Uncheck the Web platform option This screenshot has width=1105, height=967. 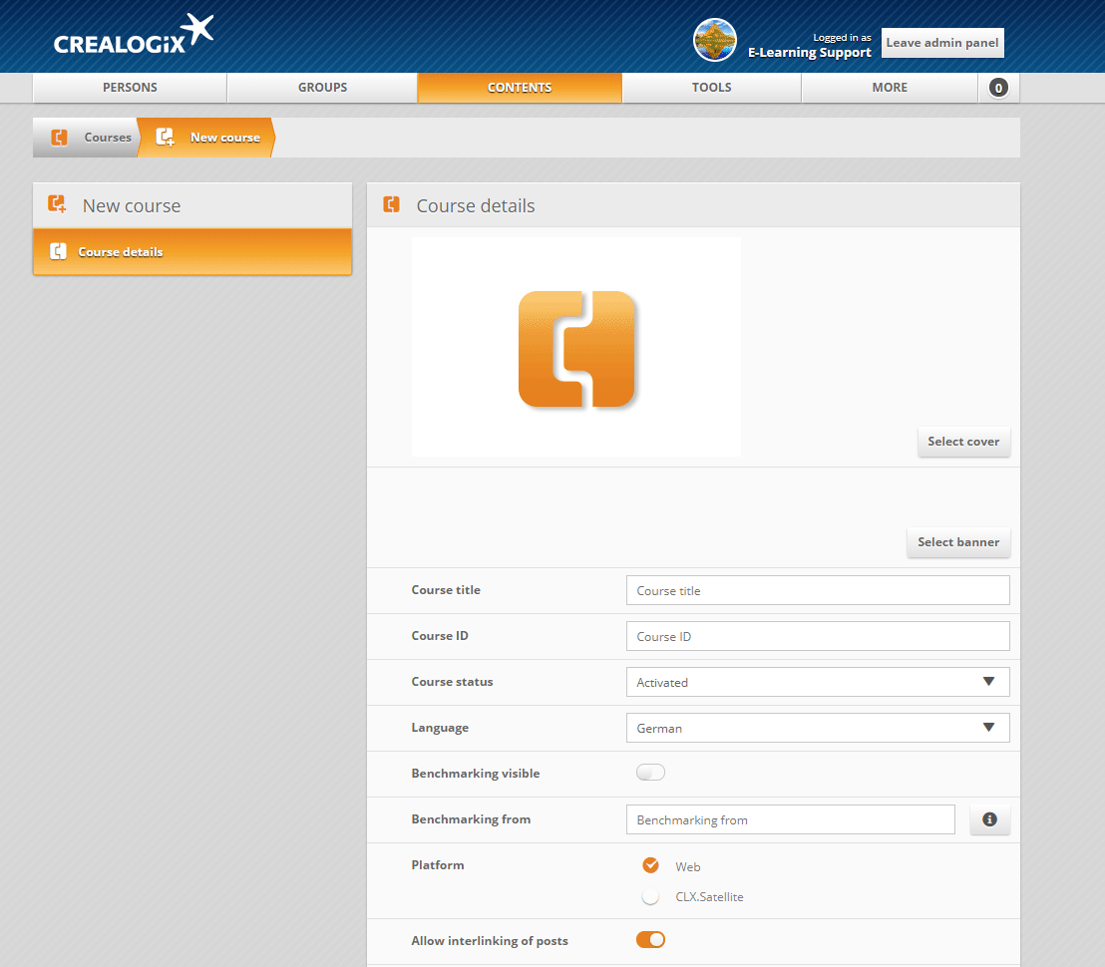[x=651, y=865]
